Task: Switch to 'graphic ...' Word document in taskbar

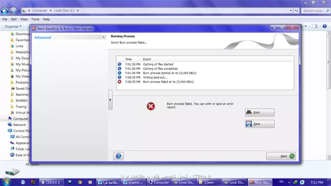Action: (x=133, y=182)
